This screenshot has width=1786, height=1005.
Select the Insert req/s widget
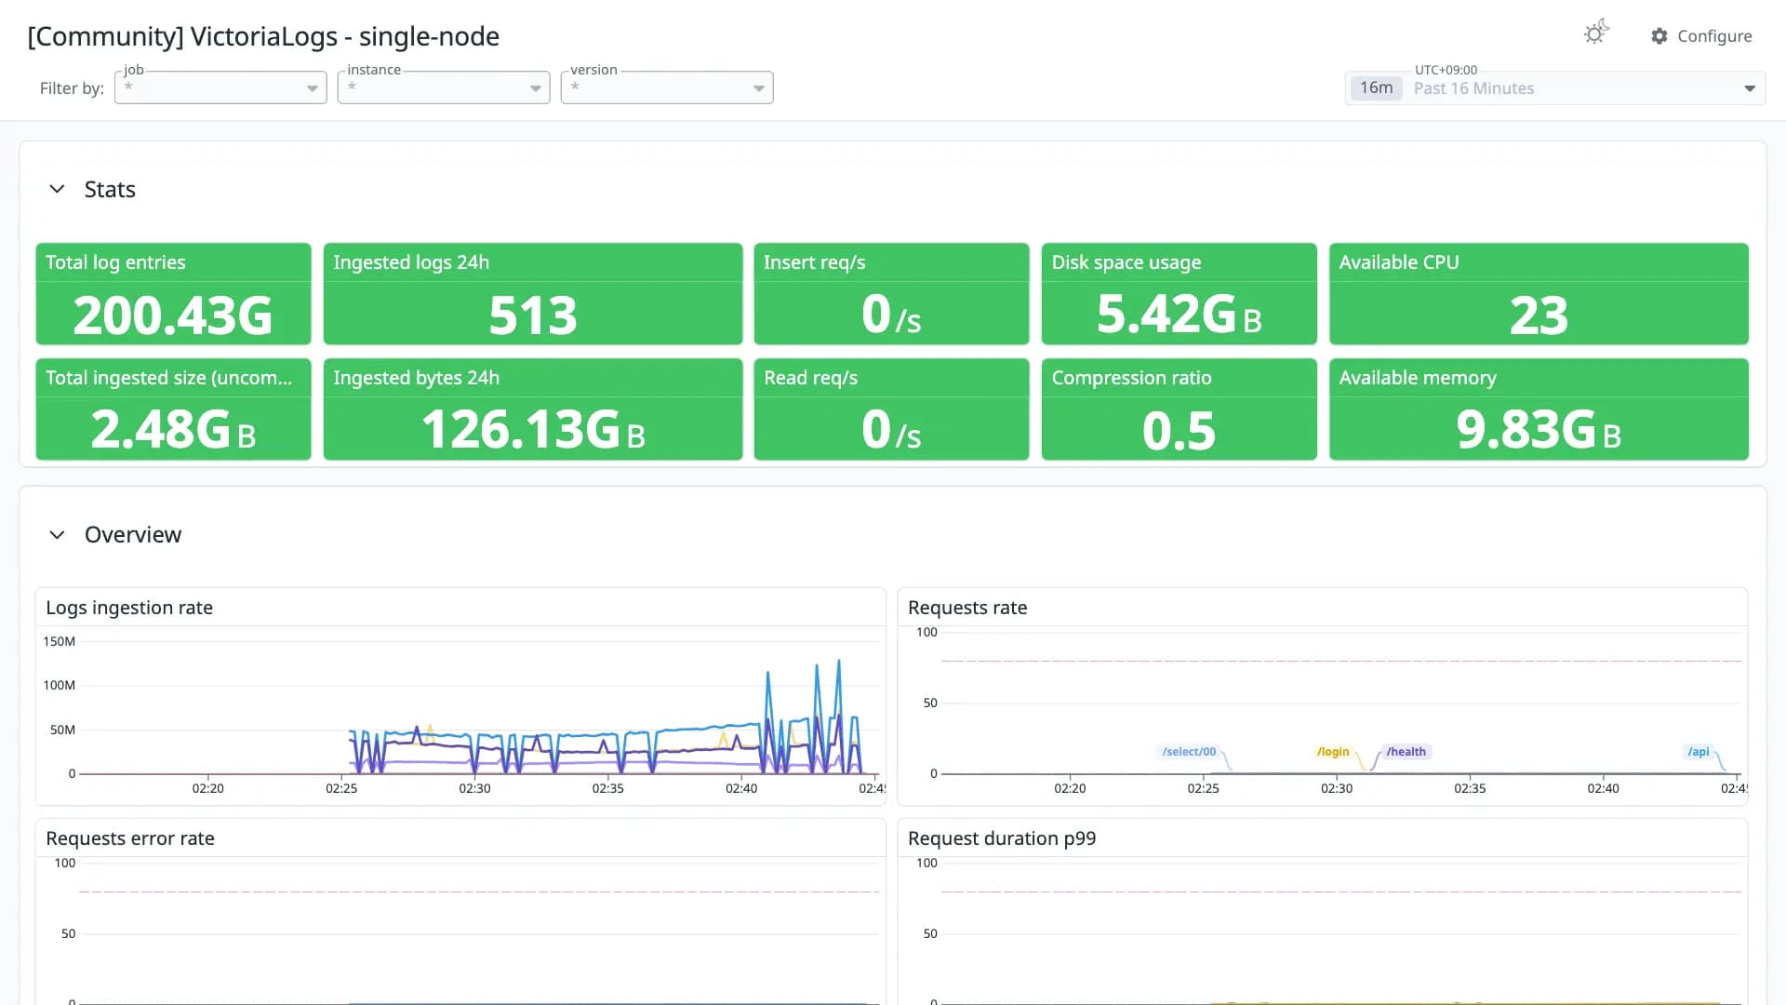(x=891, y=294)
